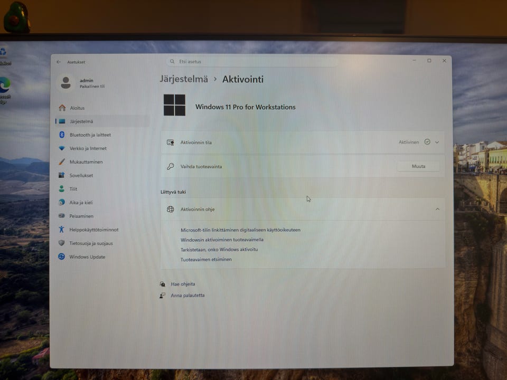
Task: Open Microsoft-tilin linkittäminen digitaaliseen käyttöoikeuteen link
Action: click(240, 230)
